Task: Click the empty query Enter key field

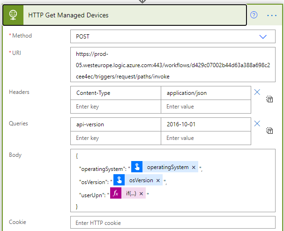Action: click(x=116, y=138)
